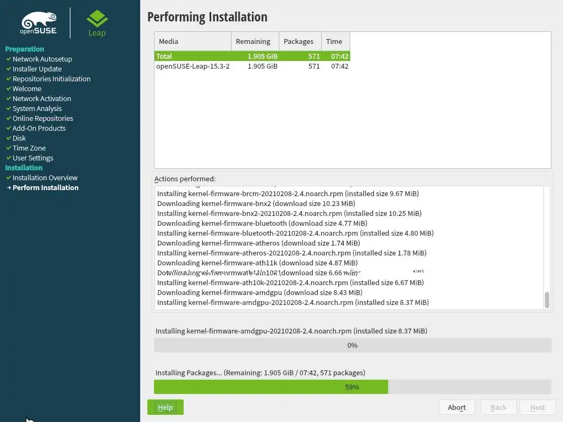Viewport: 563px width, 422px height.
Task: Click the checkmark beside User Settings
Action: (8, 158)
